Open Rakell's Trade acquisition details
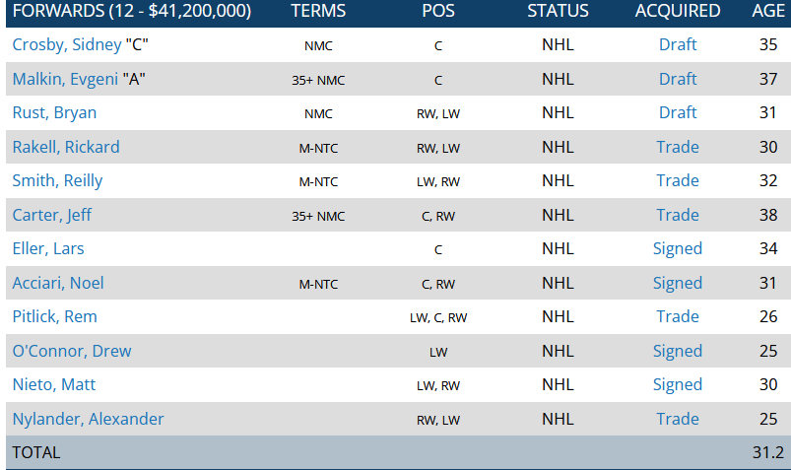The width and height of the screenshot is (791, 470). tap(678, 147)
